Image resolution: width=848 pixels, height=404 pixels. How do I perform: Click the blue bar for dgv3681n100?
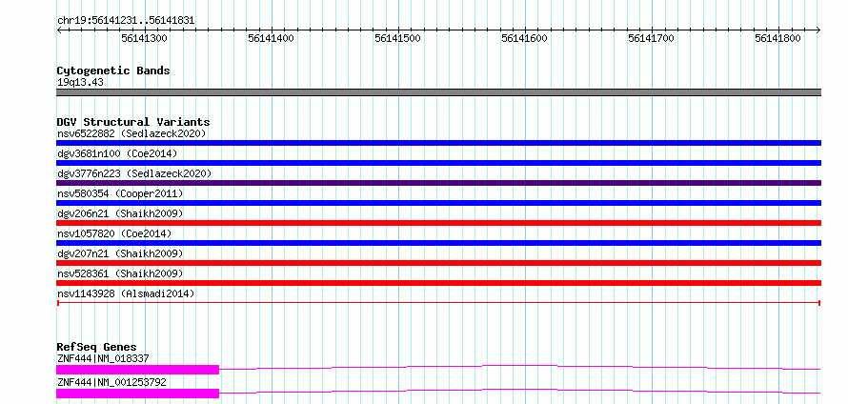click(438, 163)
